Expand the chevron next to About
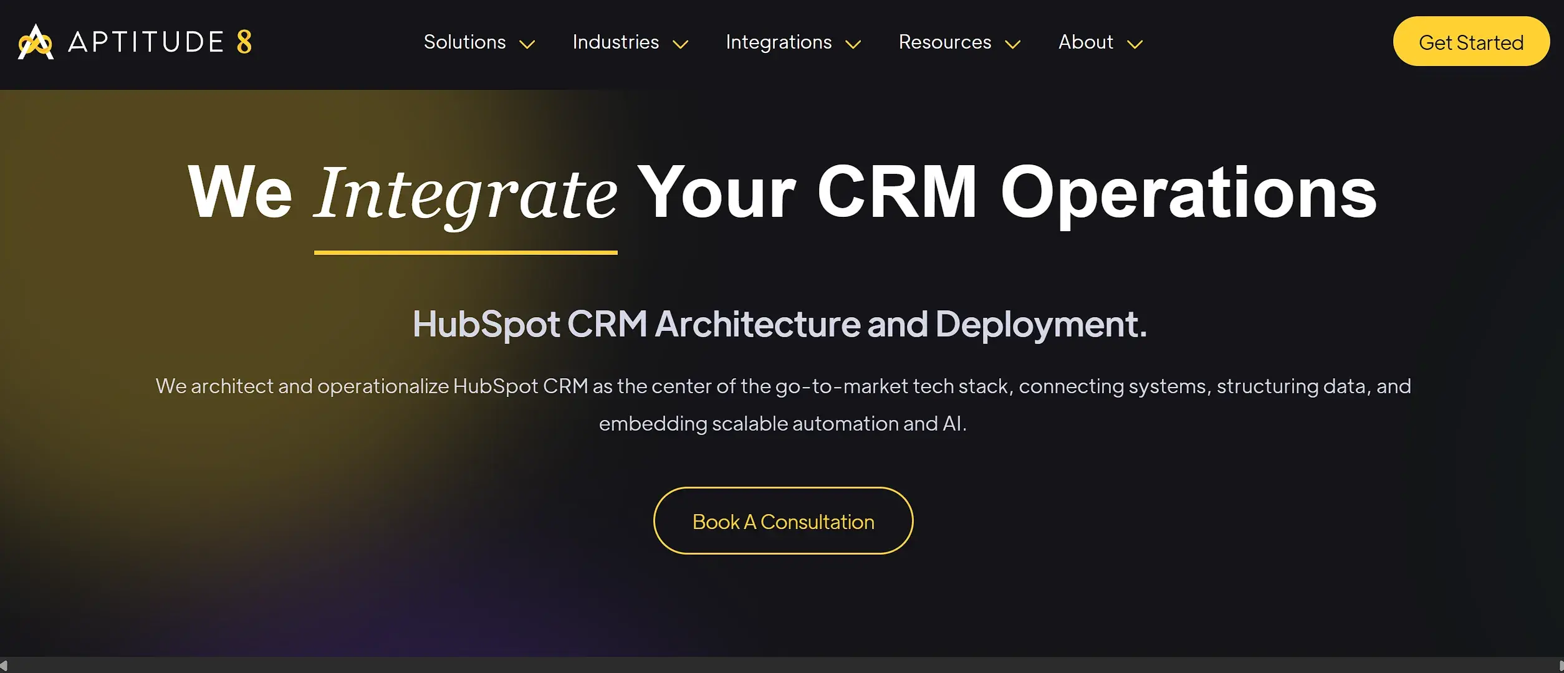The image size is (1564, 673). click(x=1135, y=44)
